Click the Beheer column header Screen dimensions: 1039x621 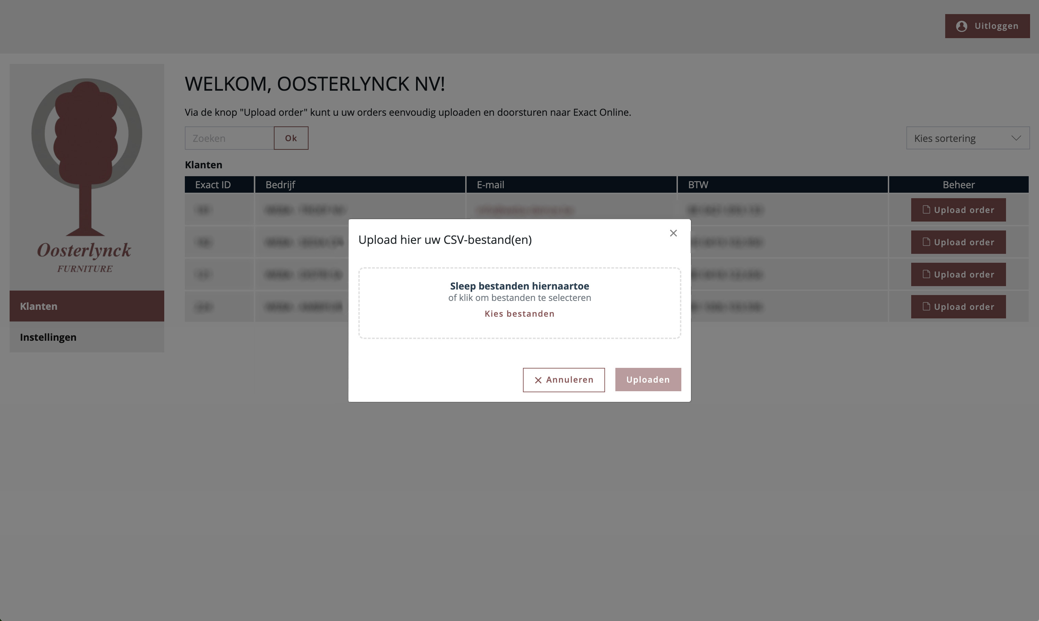[958, 184]
